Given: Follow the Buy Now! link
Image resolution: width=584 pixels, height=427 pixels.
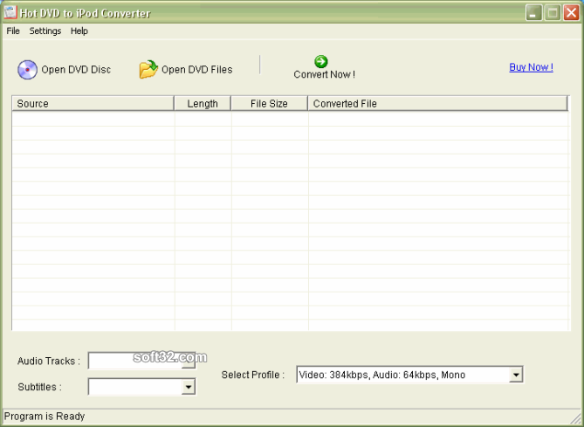Looking at the screenshot, I should click(531, 67).
